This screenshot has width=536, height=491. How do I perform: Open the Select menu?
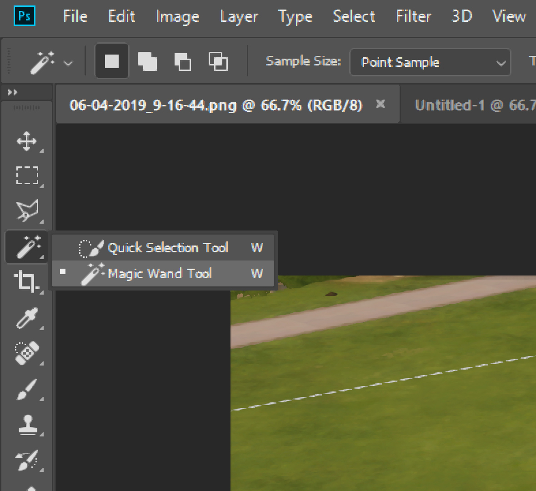tap(354, 16)
